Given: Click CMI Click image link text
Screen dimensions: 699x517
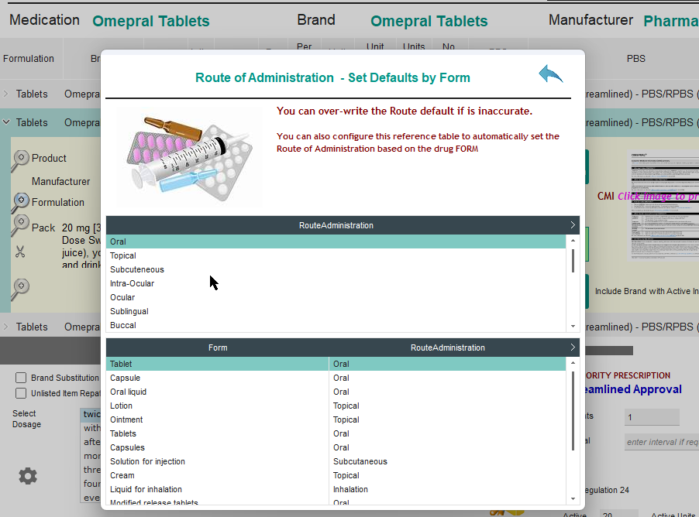Looking at the screenshot, I should (x=648, y=196).
